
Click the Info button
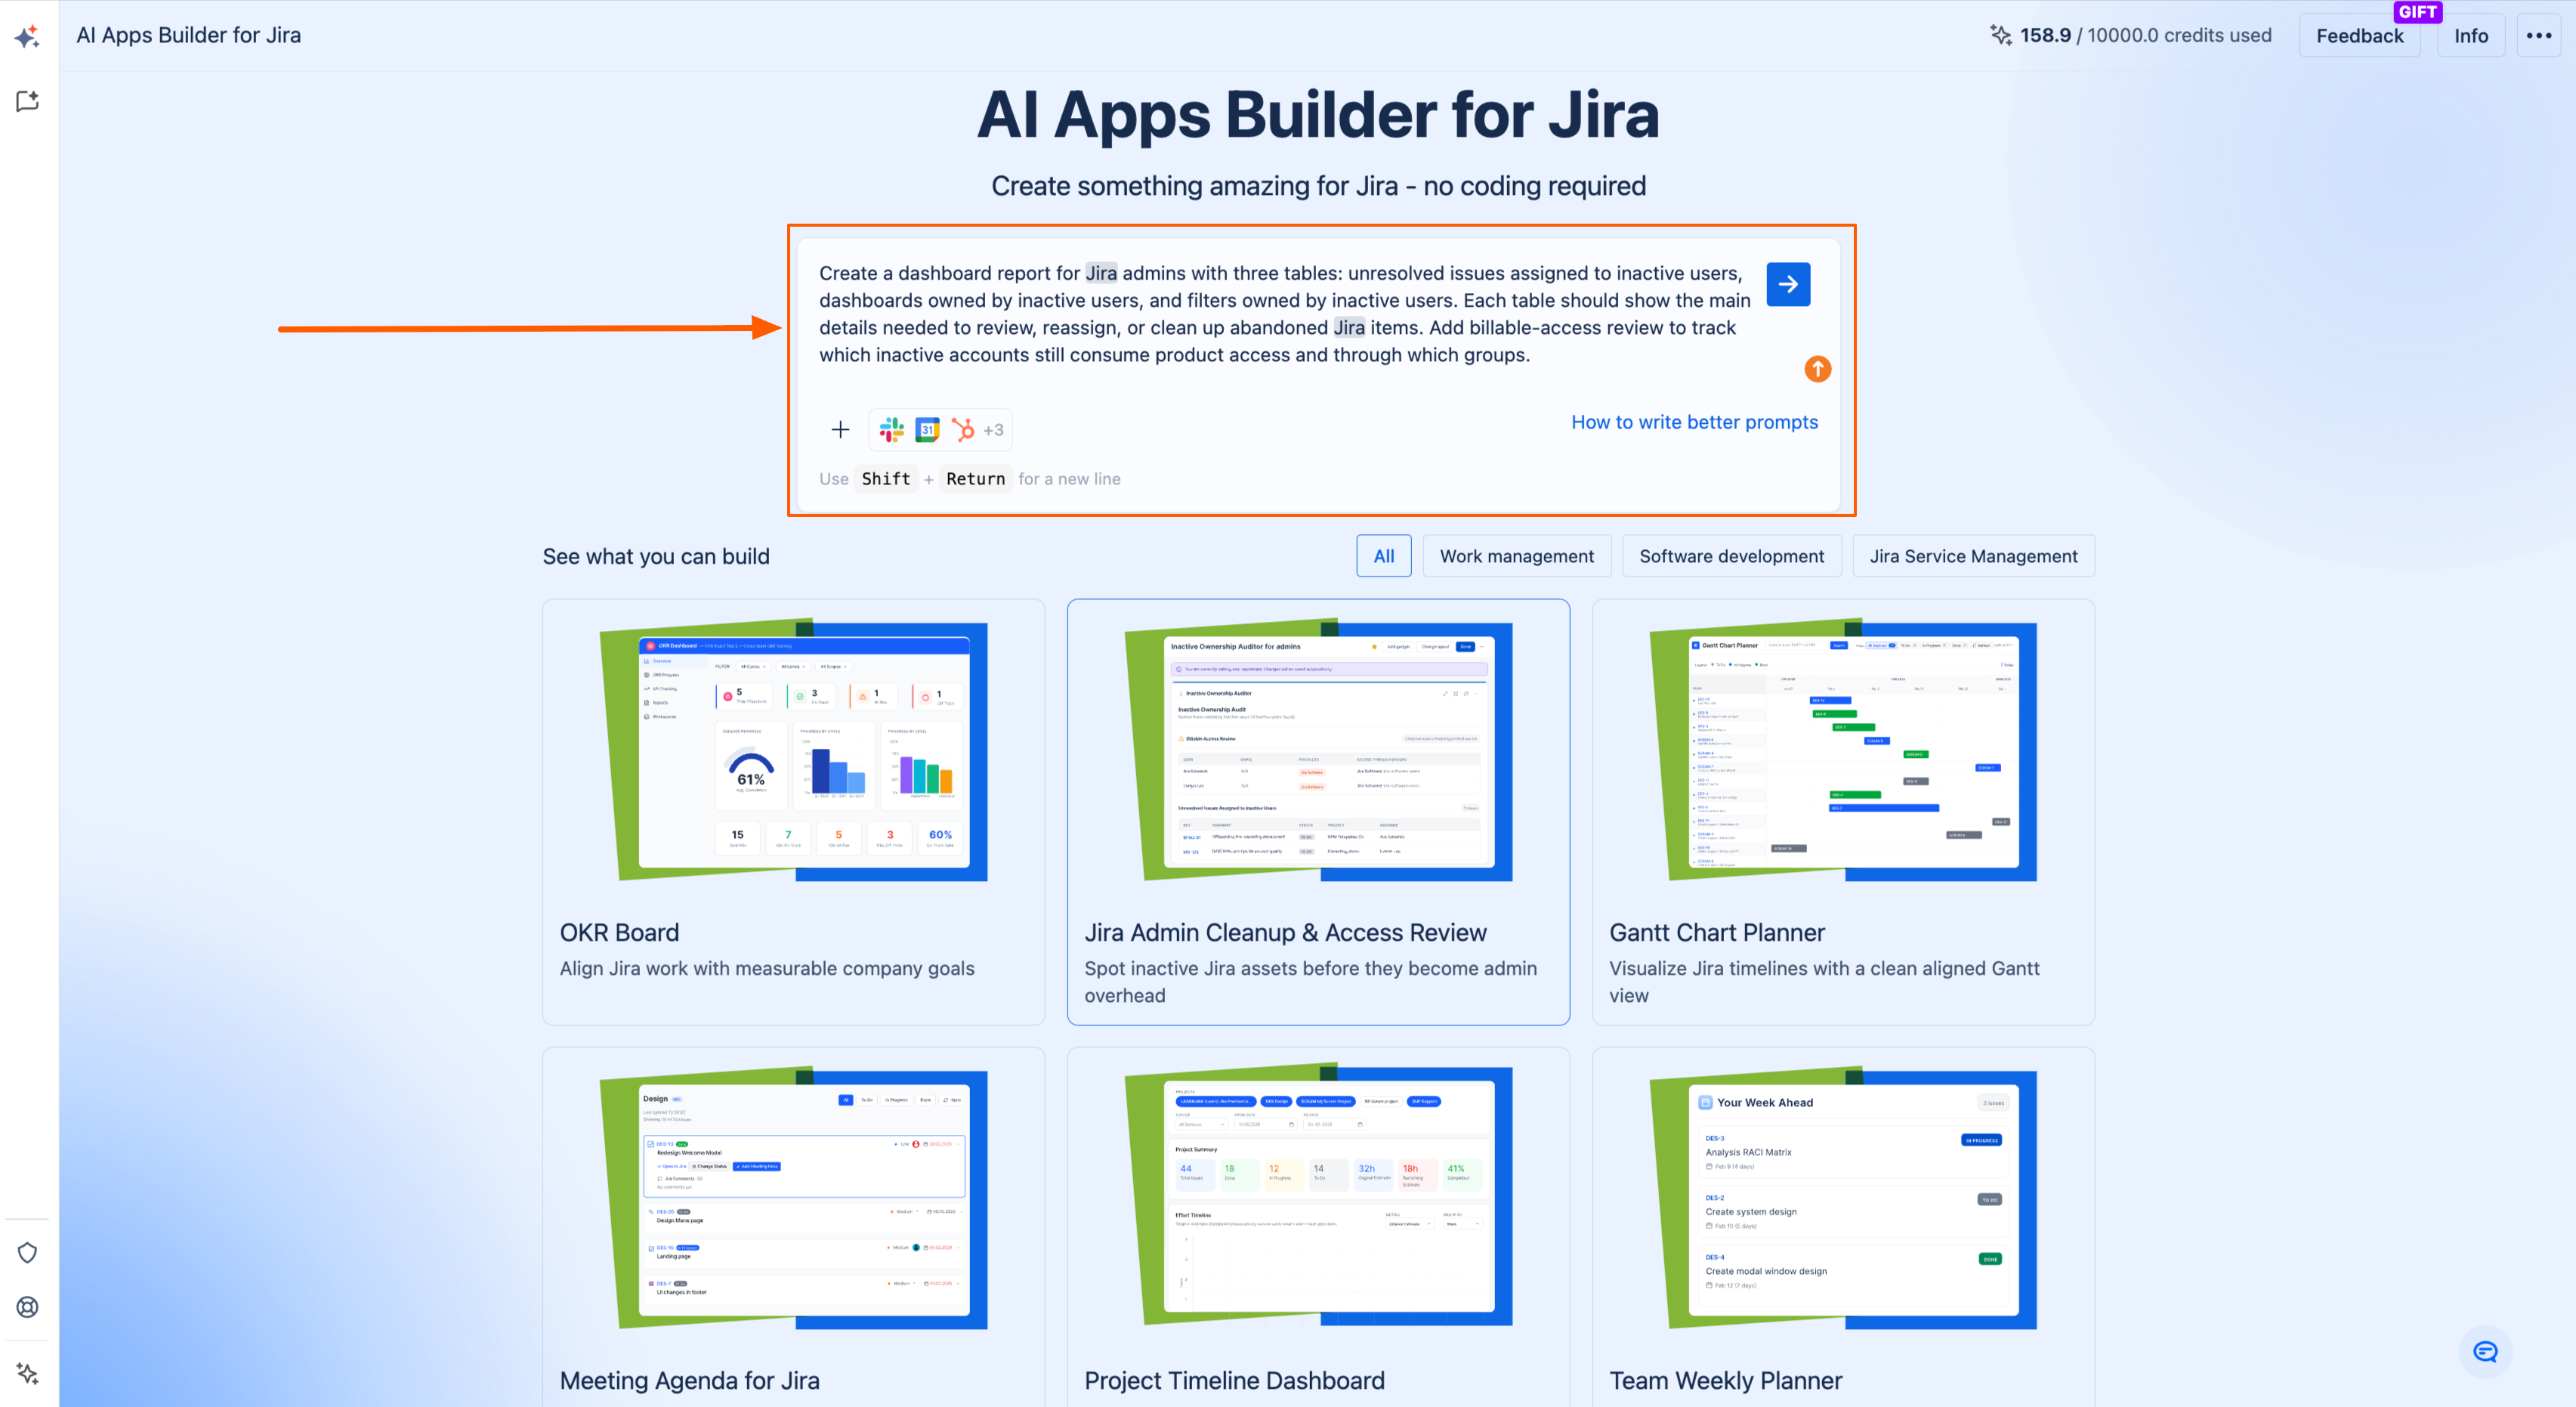click(2471, 36)
